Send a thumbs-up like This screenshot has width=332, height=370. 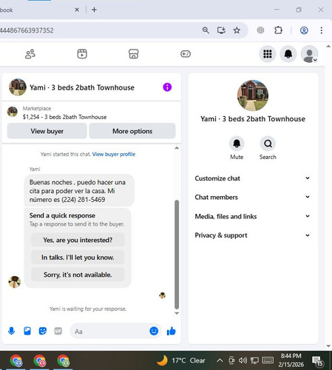pyautogui.click(x=172, y=331)
